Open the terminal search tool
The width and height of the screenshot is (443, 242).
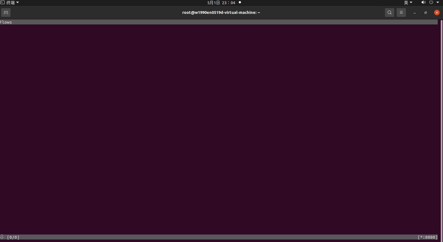389,13
